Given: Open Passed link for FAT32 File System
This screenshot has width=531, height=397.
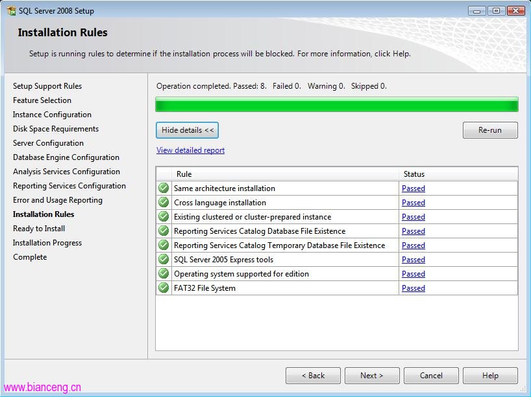Looking at the screenshot, I should [413, 288].
